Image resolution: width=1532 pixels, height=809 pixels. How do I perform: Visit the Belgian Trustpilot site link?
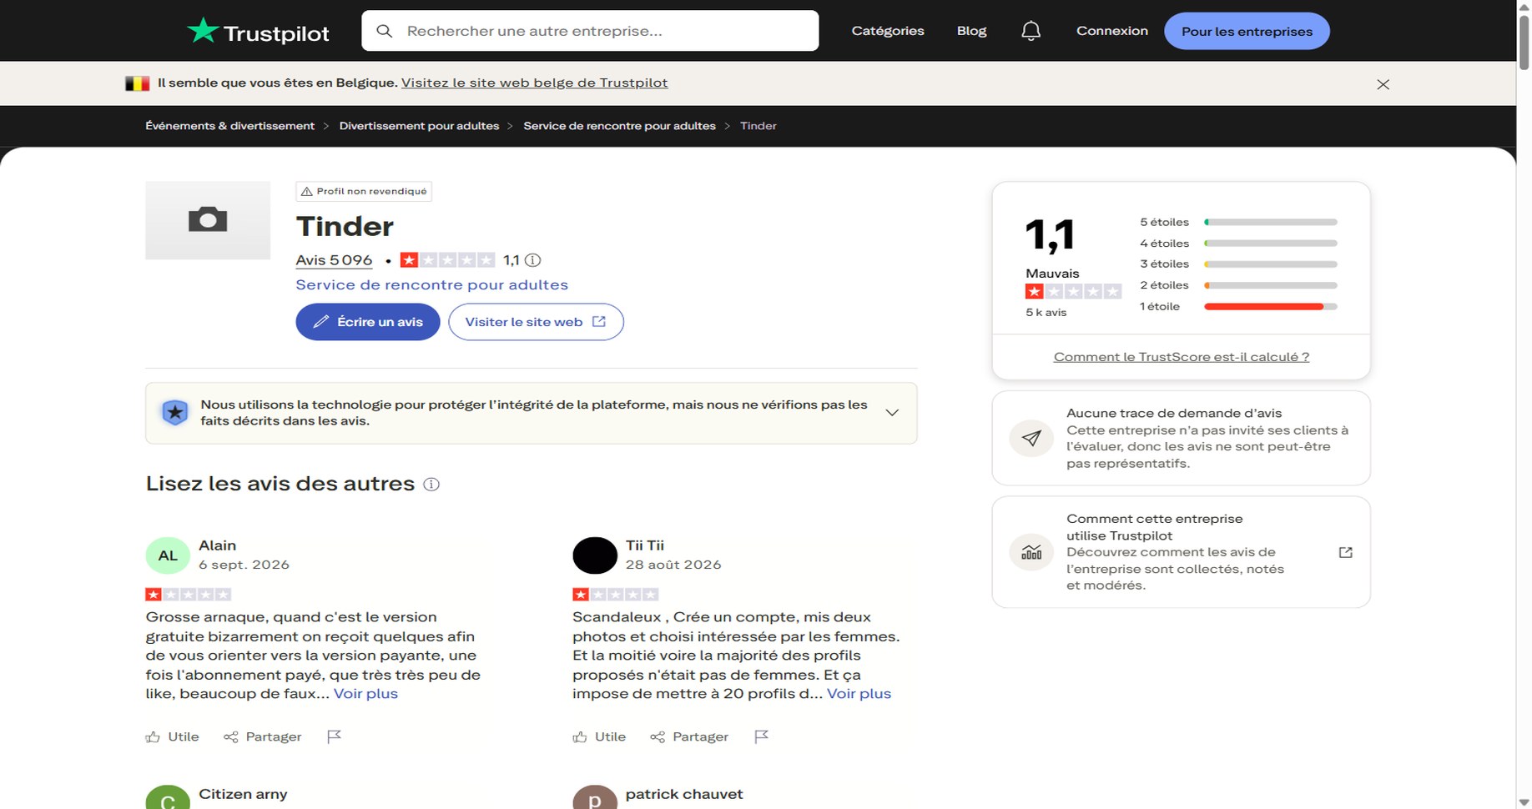[x=534, y=83]
